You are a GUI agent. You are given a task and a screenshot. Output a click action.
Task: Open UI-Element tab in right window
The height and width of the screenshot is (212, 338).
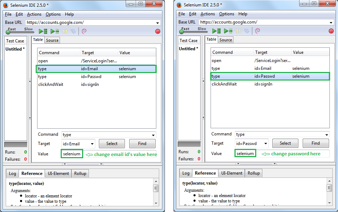(232, 173)
